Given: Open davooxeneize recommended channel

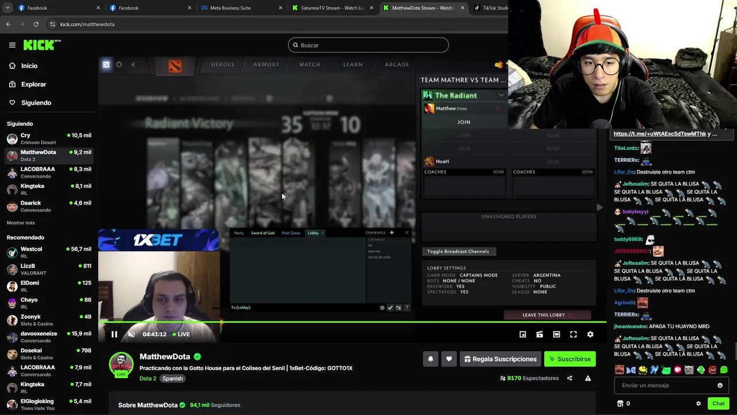Looking at the screenshot, I should pos(49,337).
